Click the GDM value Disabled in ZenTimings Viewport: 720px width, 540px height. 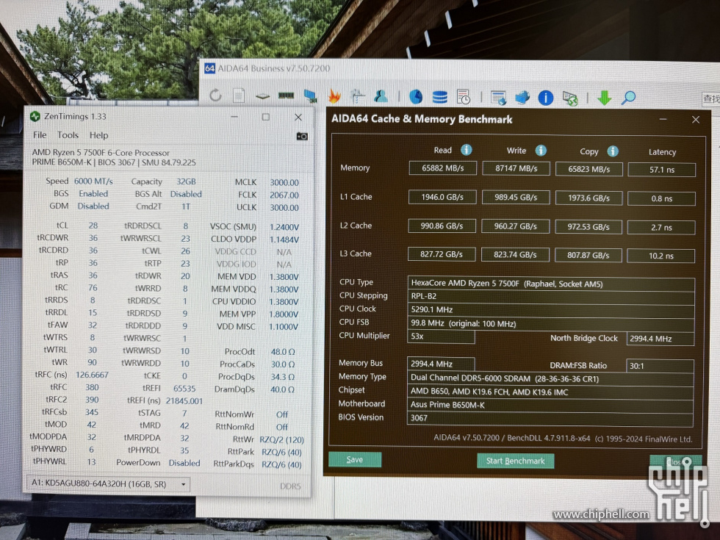click(x=93, y=206)
